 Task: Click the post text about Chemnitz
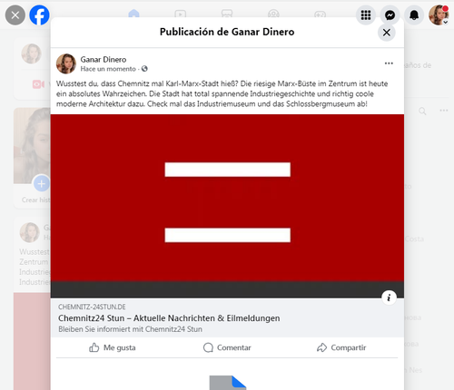(x=222, y=93)
